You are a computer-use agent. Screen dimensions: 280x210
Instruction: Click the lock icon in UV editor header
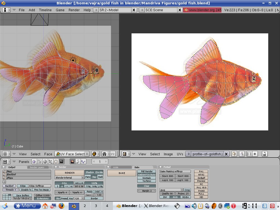point(264,154)
